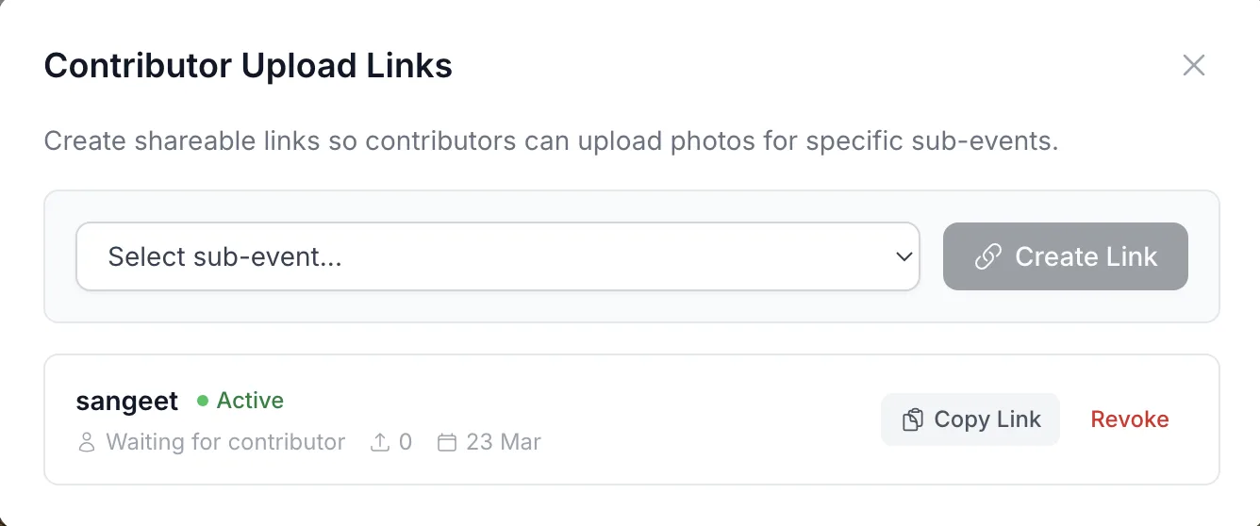1260x526 pixels.
Task: Close the Contributor Upload Links dialog
Action: (x=1194, y=65)
